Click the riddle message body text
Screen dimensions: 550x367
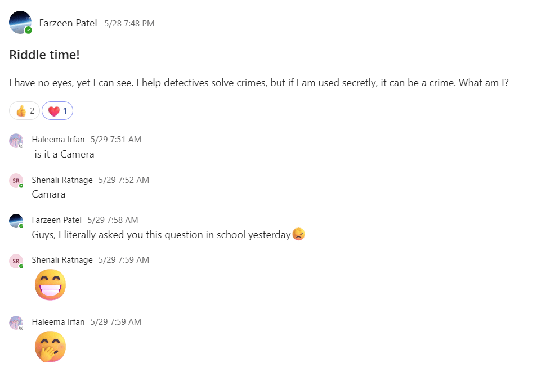point(259,83)
